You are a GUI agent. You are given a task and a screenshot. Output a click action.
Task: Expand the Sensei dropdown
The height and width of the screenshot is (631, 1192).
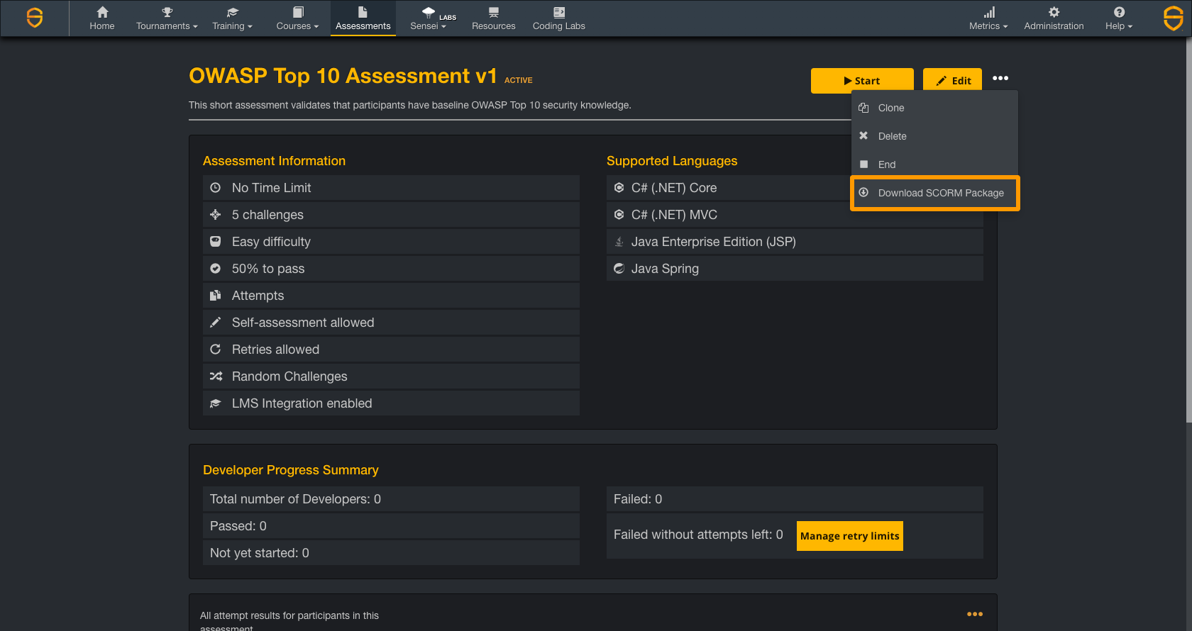point(428,26)
